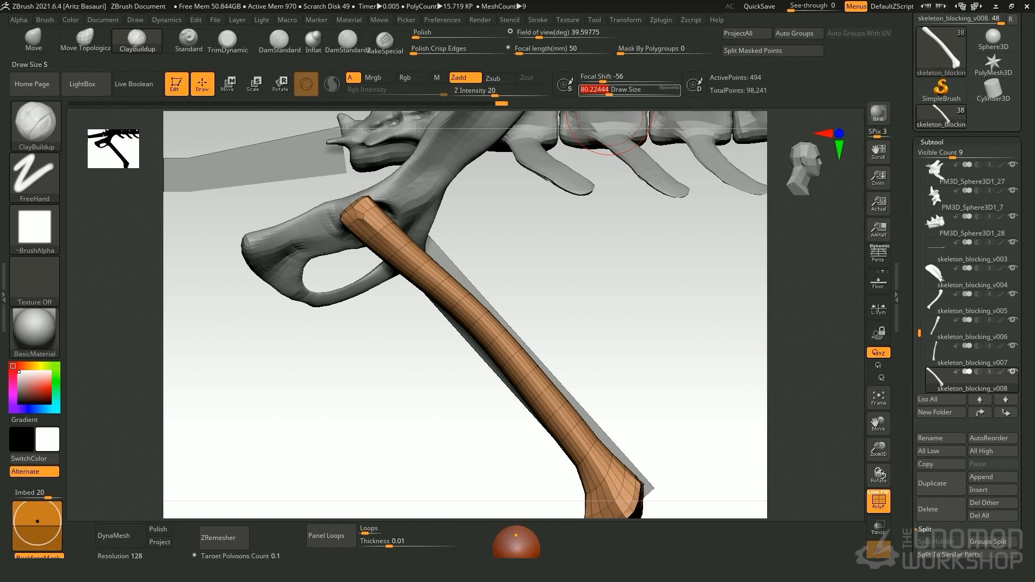Hide skeleton_blocking_v008 subtool with eye icon

pyautogui.click(x=1012, y=371)
